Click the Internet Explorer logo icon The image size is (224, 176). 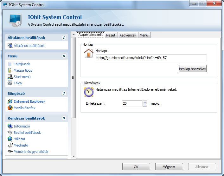click(x=10, y=101)
